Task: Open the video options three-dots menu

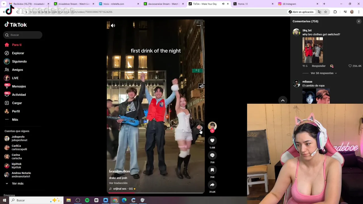Action: [x=199, y=25]
